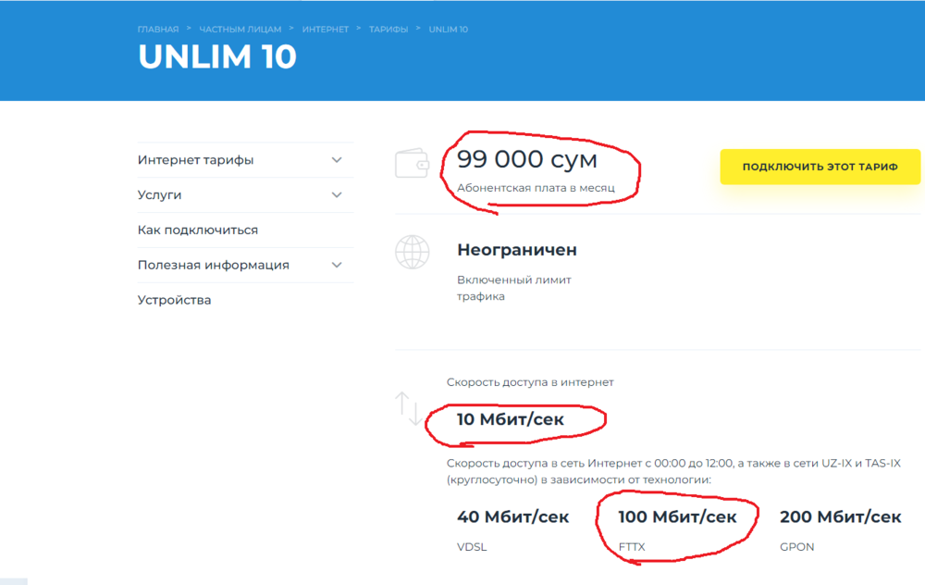
Task: Expand the Интернет тарифы sidebar chevron
Action: (337, 160)
